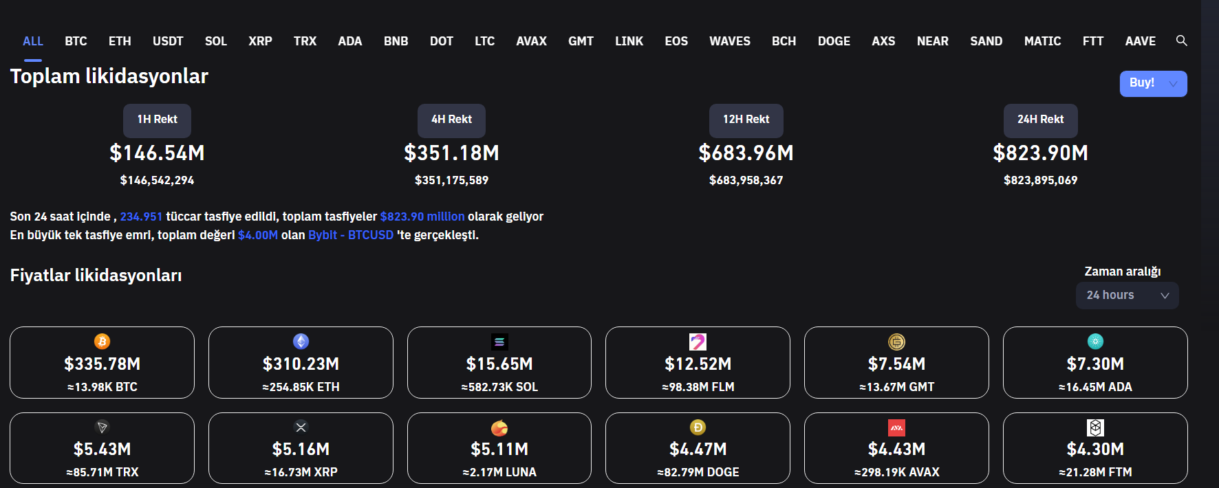Click the Avalanche red coin icon
Image resolution: width=1219 pixels, height=488 pixels.
coord(896,428)
